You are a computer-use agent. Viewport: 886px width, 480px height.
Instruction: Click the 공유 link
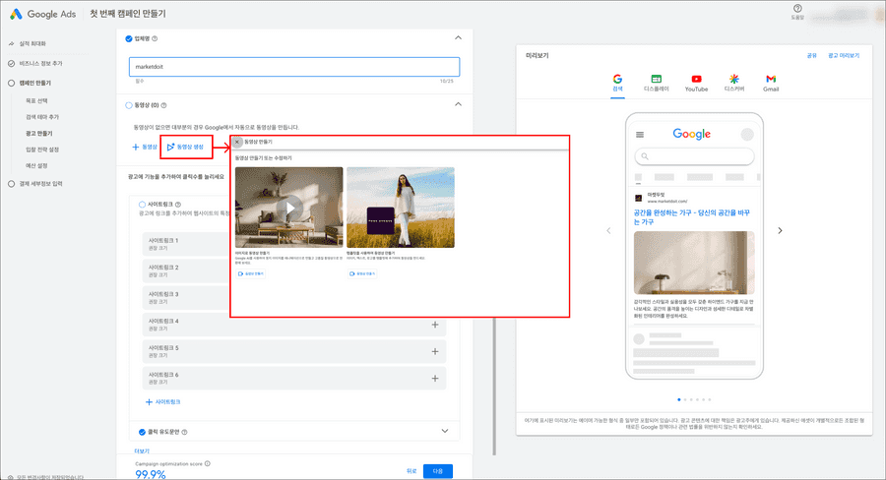(x=812, y=56)
